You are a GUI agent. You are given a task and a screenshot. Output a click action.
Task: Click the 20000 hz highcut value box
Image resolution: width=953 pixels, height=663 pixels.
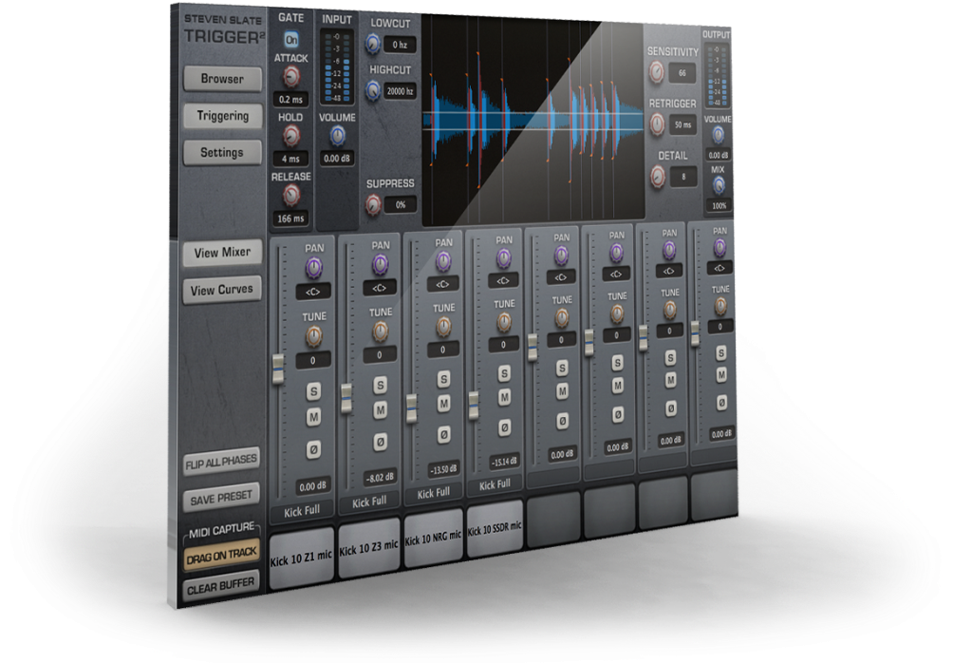coord(400,91)
